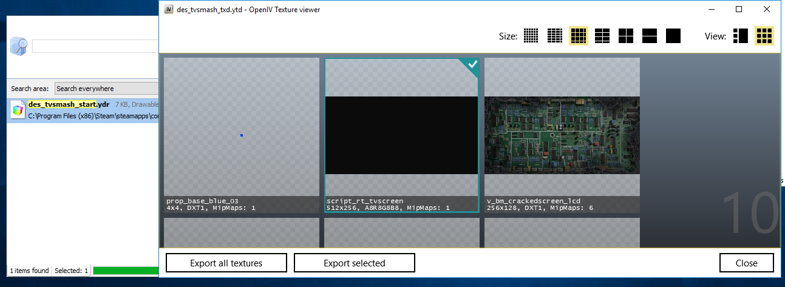
Task: Switch to the list-with-preview view icon
Action: (x=741, y=36)
